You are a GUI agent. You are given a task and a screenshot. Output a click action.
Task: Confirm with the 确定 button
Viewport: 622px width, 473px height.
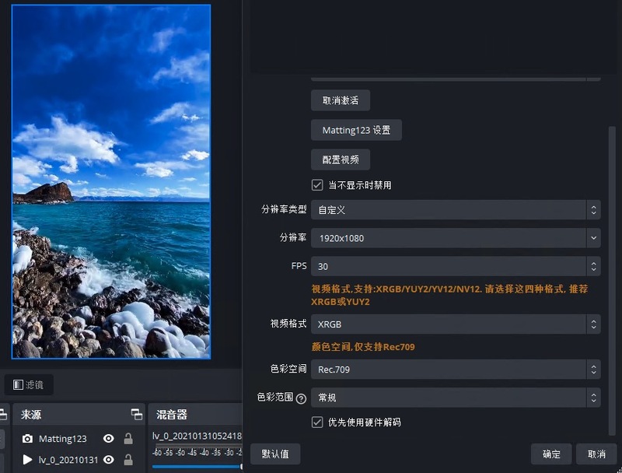pyautogui.click(x=551, y=454)
